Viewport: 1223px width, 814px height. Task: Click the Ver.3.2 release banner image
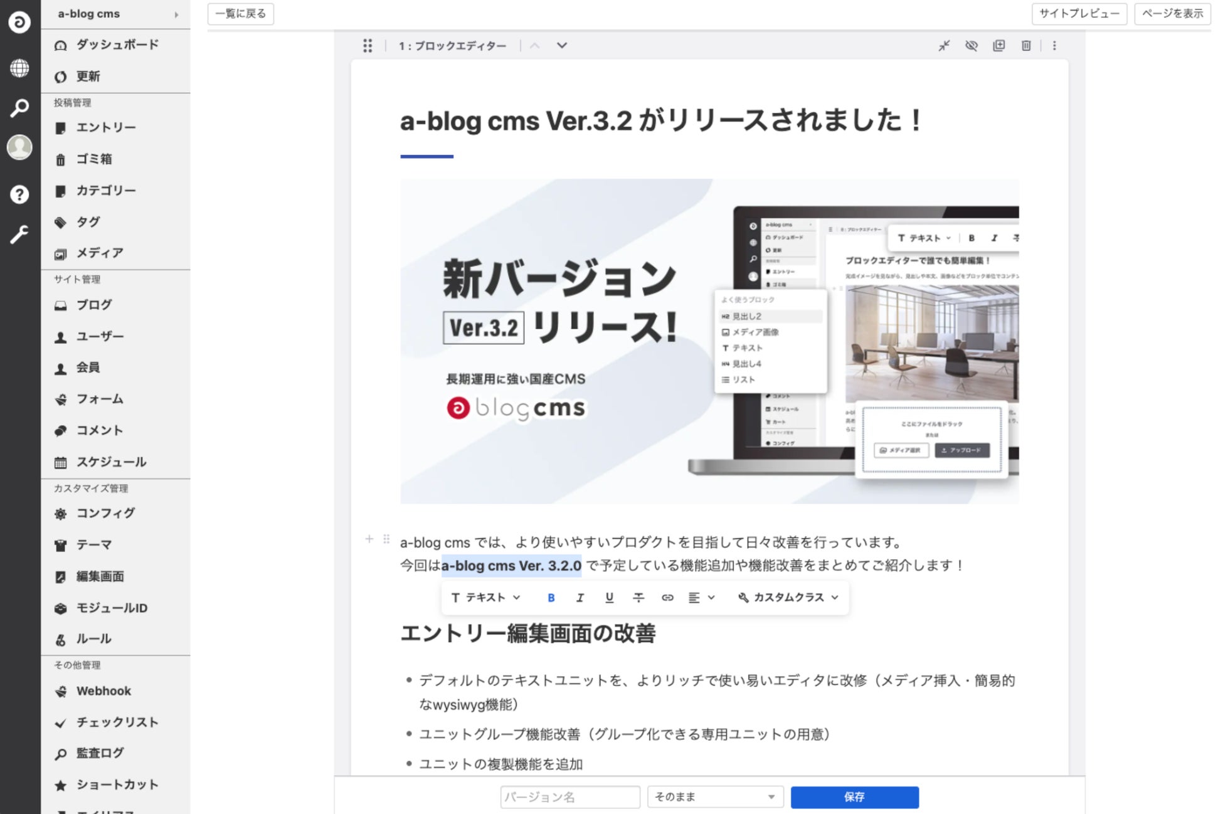pos(709,341)
